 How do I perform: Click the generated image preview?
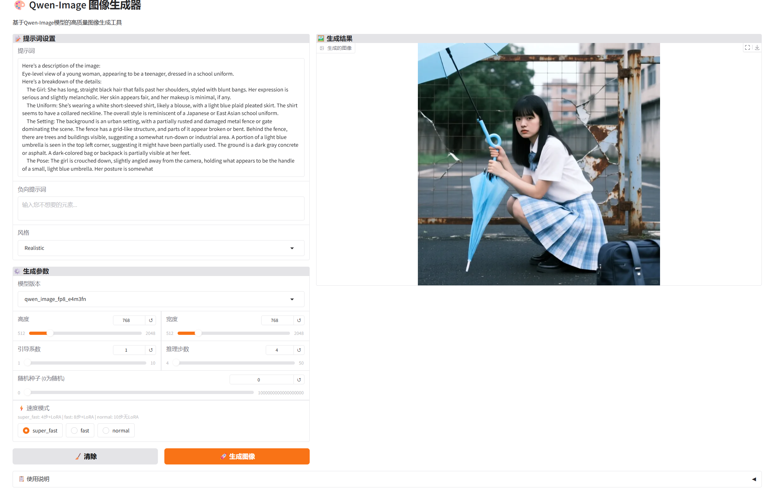click(539, 164)
